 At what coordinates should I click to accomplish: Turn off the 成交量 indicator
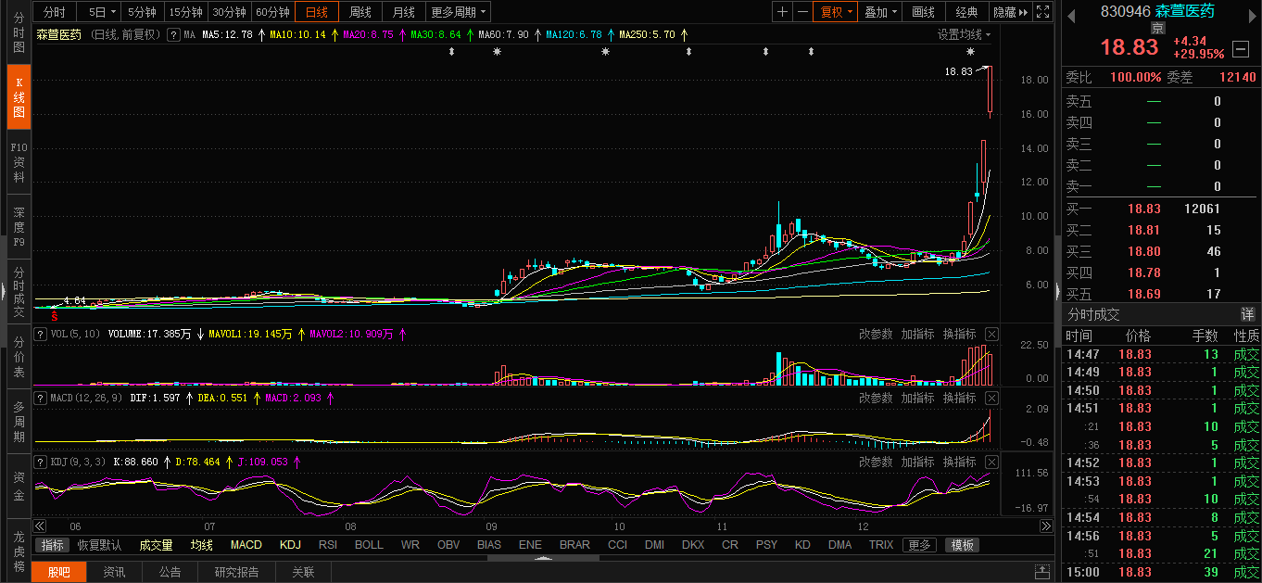(x=156, y=545)
